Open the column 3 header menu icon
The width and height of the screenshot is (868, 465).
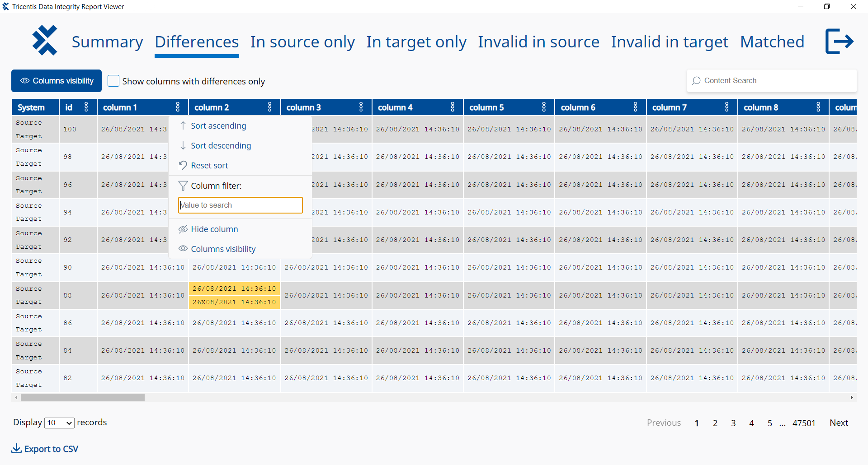click(361, 107)
